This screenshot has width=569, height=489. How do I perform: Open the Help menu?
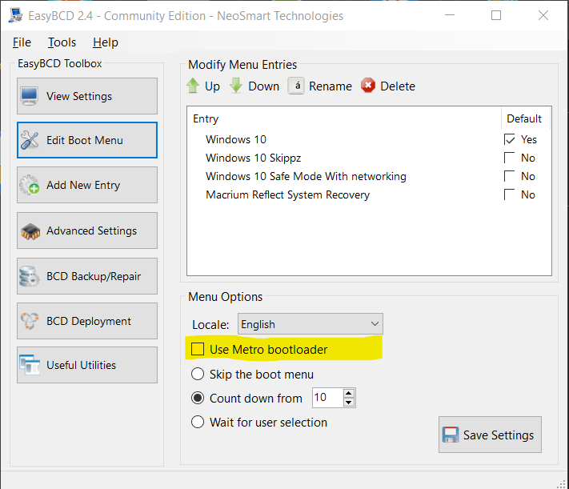click(x=105, y=42)
